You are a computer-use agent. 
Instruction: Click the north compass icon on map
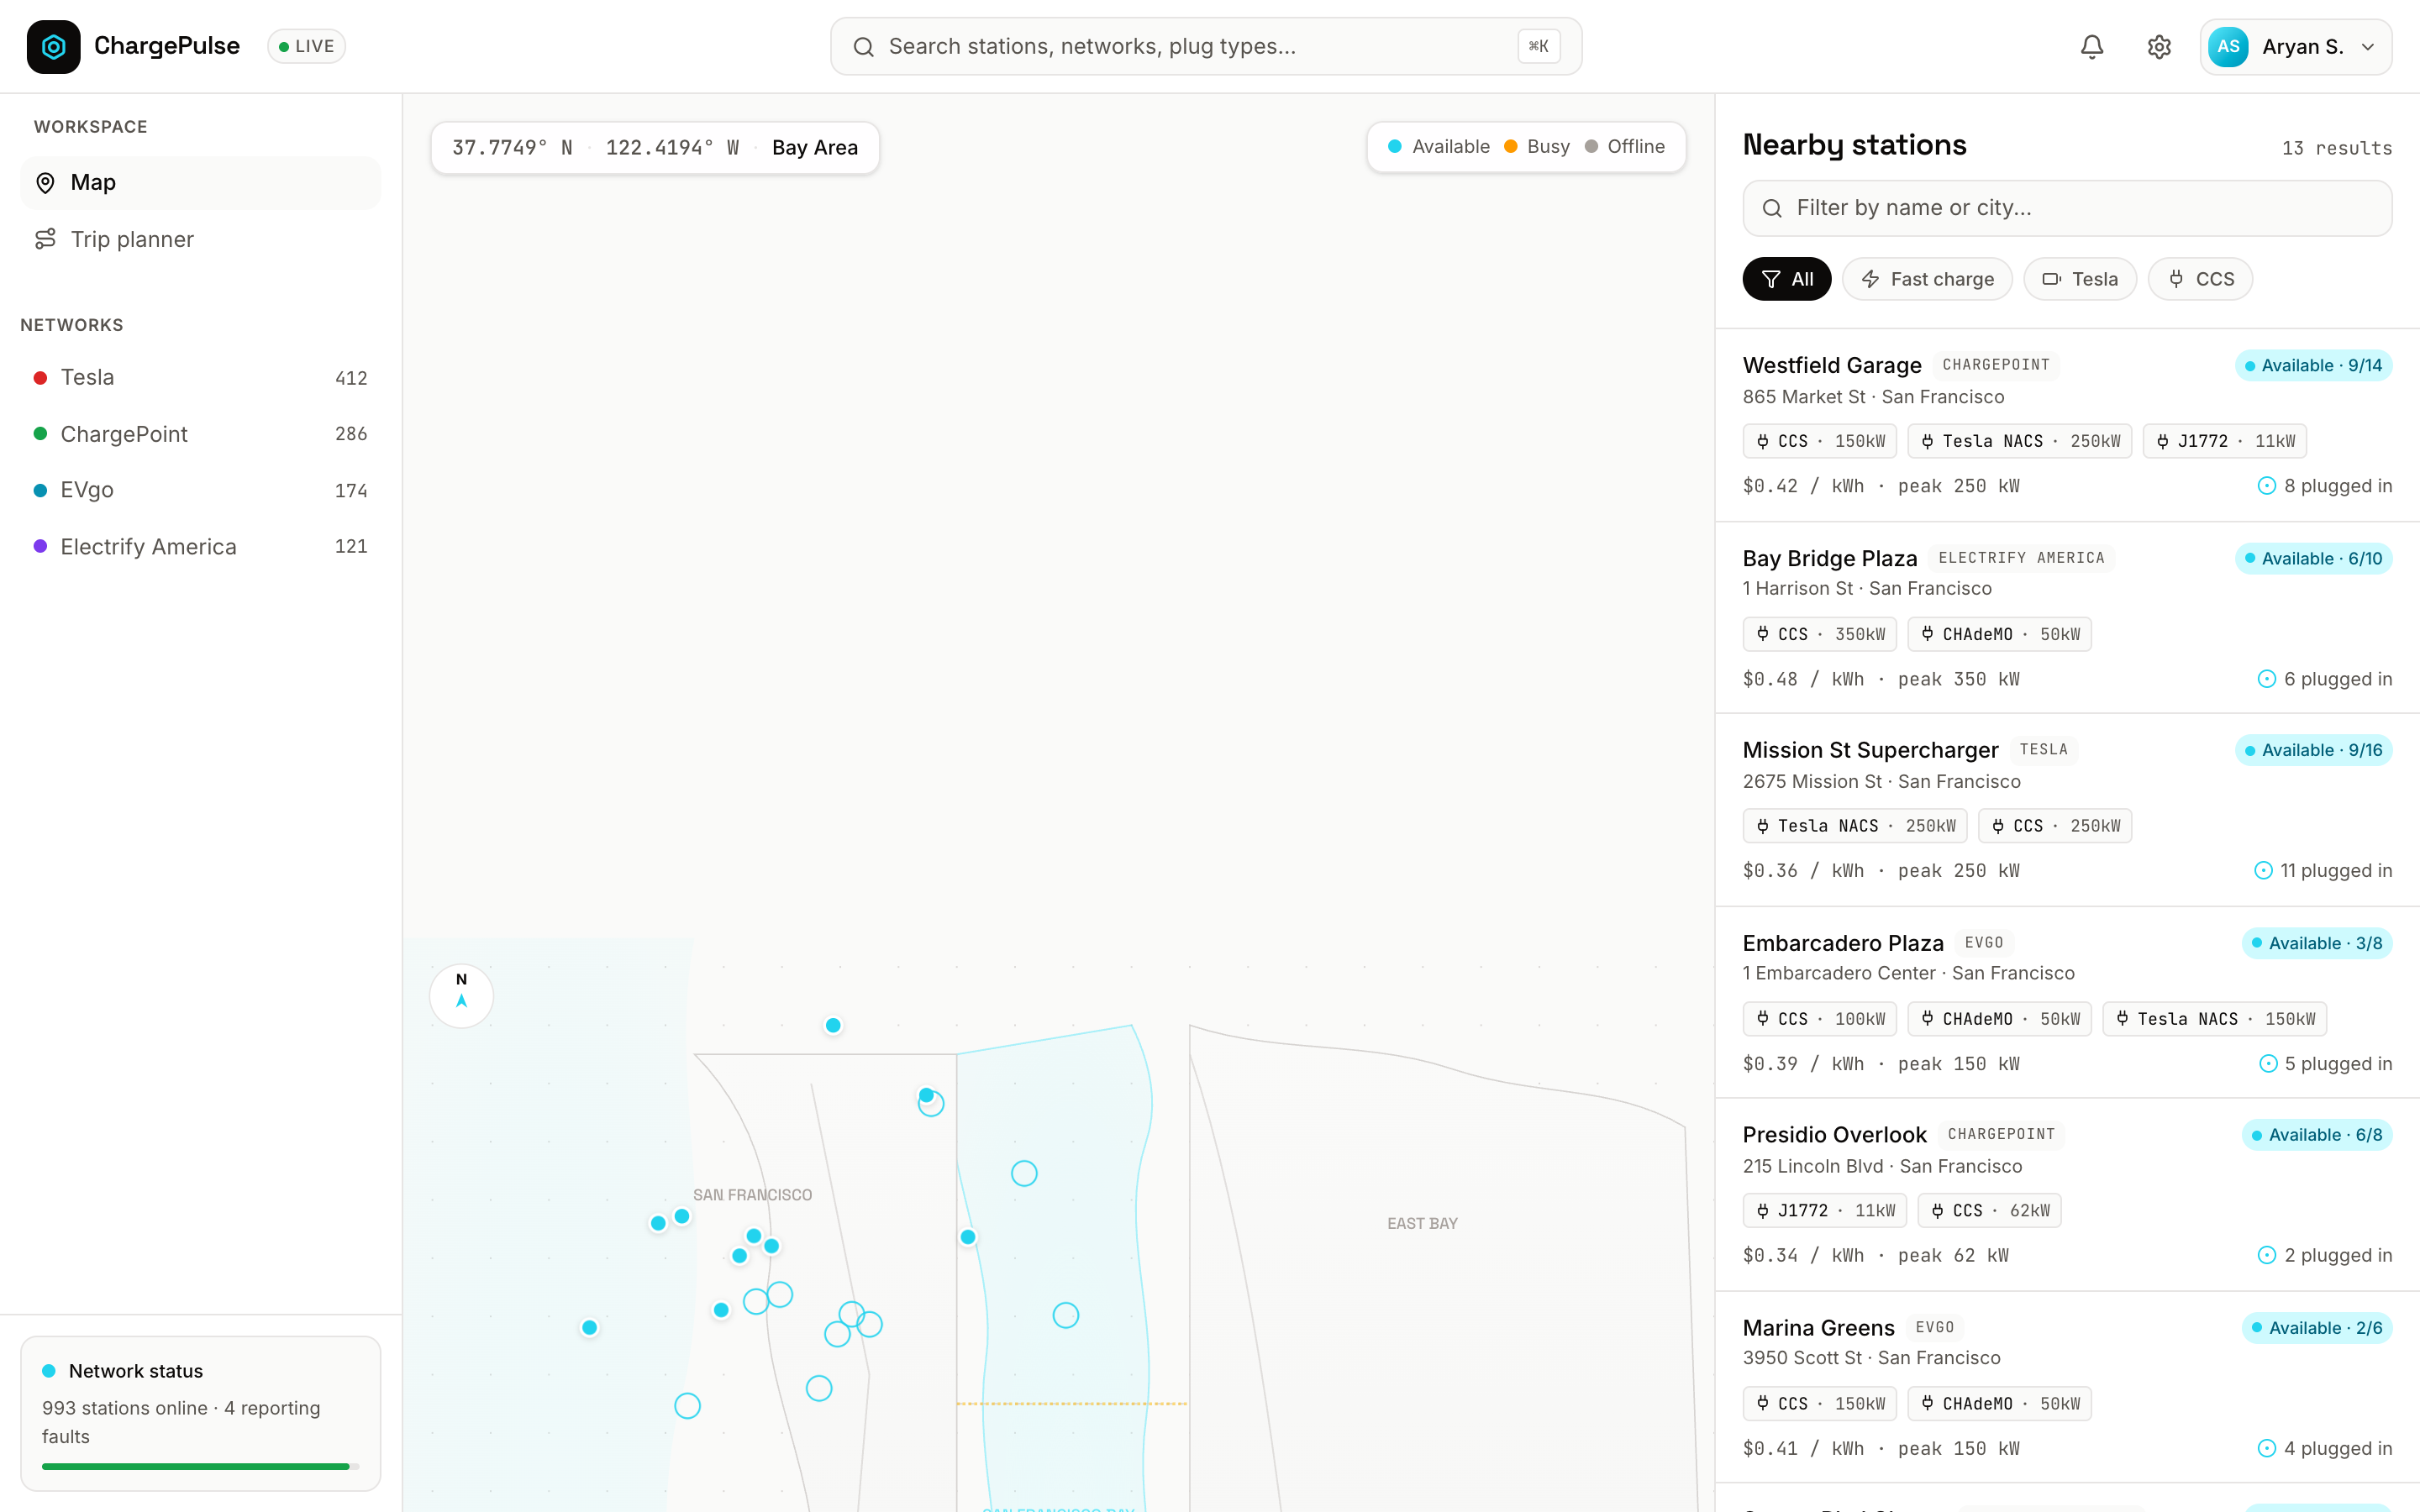click(461, 995)
